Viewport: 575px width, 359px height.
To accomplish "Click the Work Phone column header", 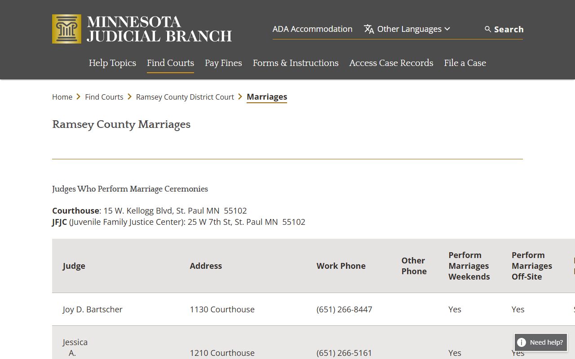I will point(341,266).
